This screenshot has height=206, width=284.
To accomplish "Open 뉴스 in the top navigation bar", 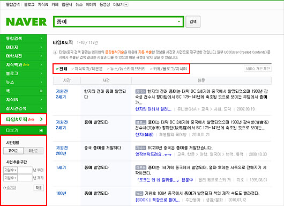I will (x=79, y=4).
